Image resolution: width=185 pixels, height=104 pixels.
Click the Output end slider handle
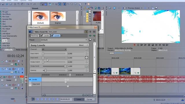click(65, 66)
